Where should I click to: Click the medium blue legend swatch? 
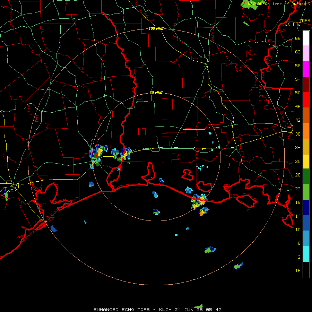(306, 223)
